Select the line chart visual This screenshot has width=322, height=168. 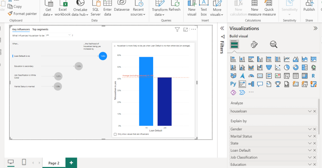(287, 59)
